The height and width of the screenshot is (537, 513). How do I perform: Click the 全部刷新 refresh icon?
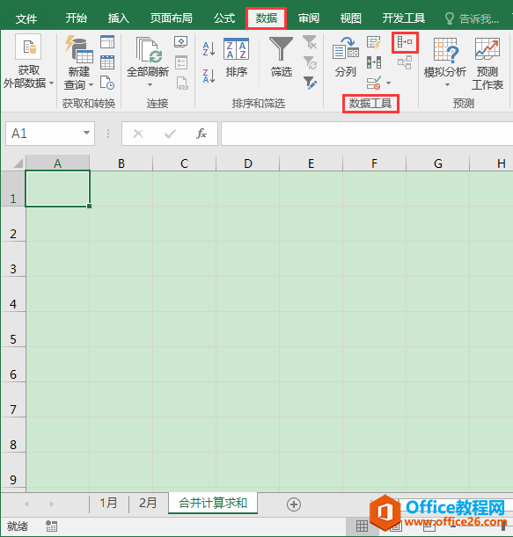(x=148, y=51)
